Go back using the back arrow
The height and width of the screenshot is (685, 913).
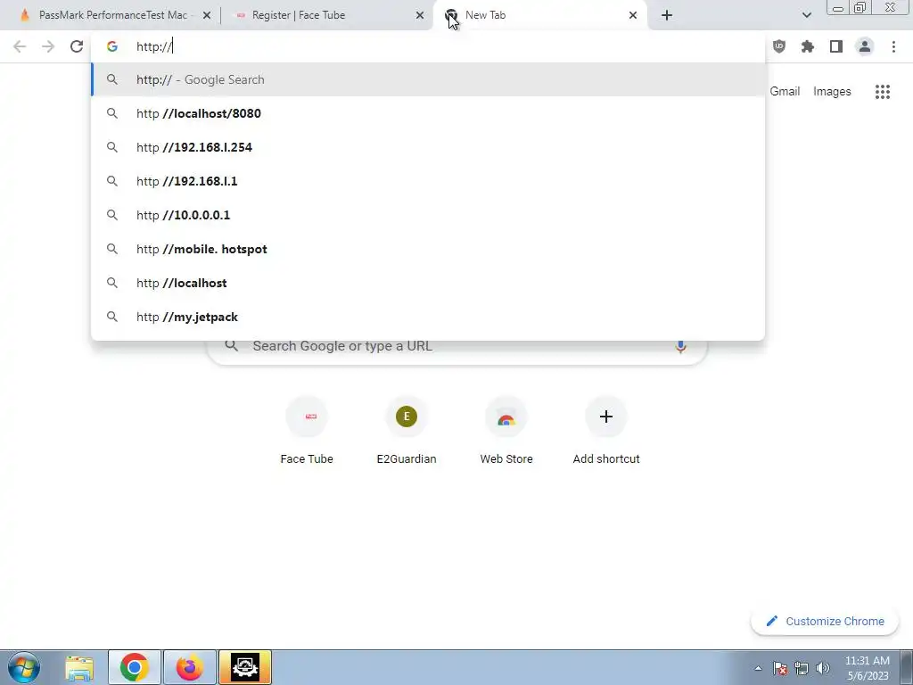tap(20, 46)
